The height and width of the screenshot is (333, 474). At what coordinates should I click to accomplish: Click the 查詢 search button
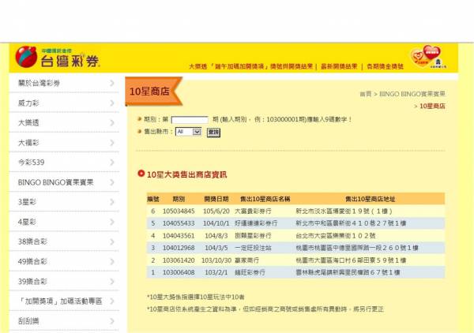tap(213, 133)
